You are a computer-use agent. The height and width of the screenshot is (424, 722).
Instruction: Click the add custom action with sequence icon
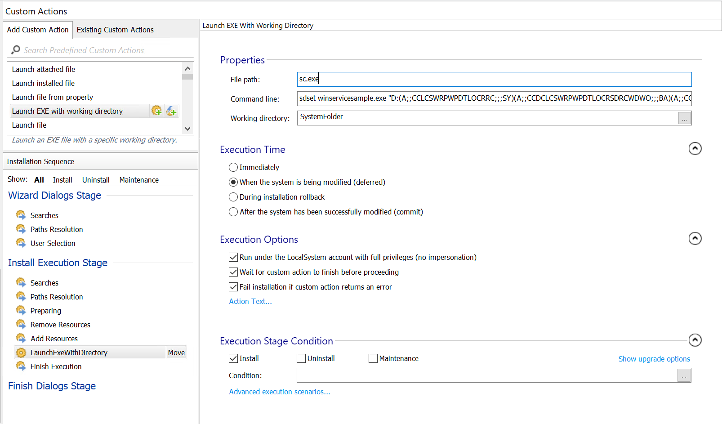pos(156,111)
